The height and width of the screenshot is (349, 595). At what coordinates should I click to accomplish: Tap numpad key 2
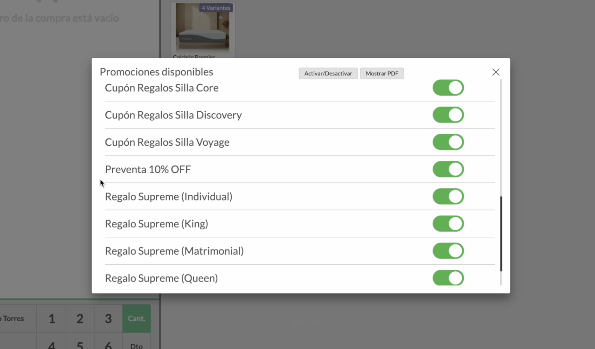pos(80,319)
